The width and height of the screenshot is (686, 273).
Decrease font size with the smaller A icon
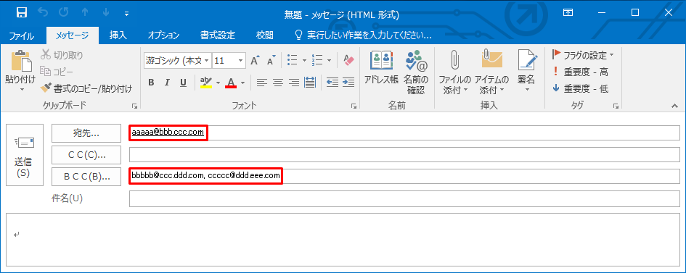tap(271, 61)
